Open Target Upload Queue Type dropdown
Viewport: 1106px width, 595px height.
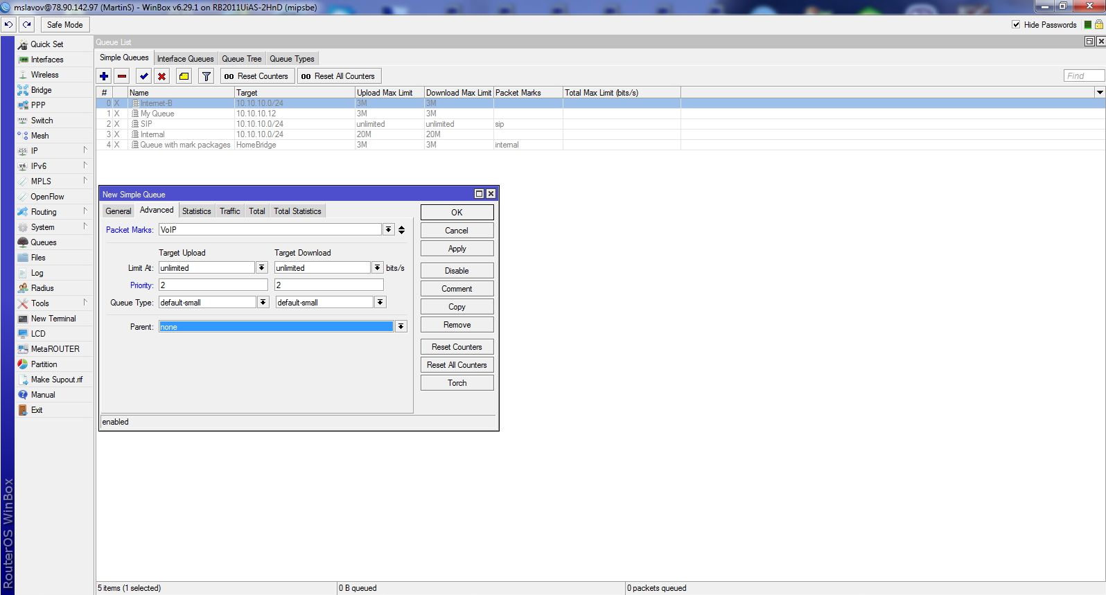tap(263, 303)
